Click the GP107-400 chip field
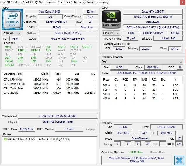 (153, 22)
